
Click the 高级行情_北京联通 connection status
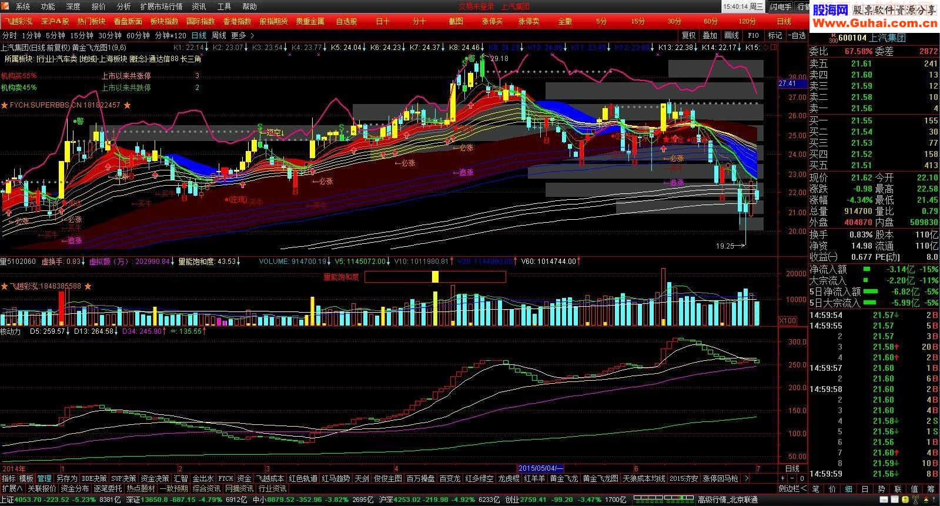(x=728, y=500)
